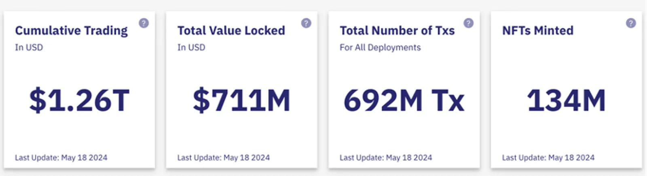Show help for Total Number of Txs
Image resolution: width=647 pixels, height=176 pixels.
[x=468, y=23]
